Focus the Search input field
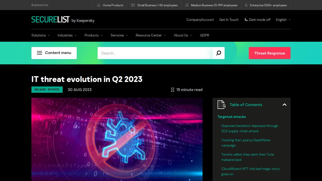 (155, 53)
